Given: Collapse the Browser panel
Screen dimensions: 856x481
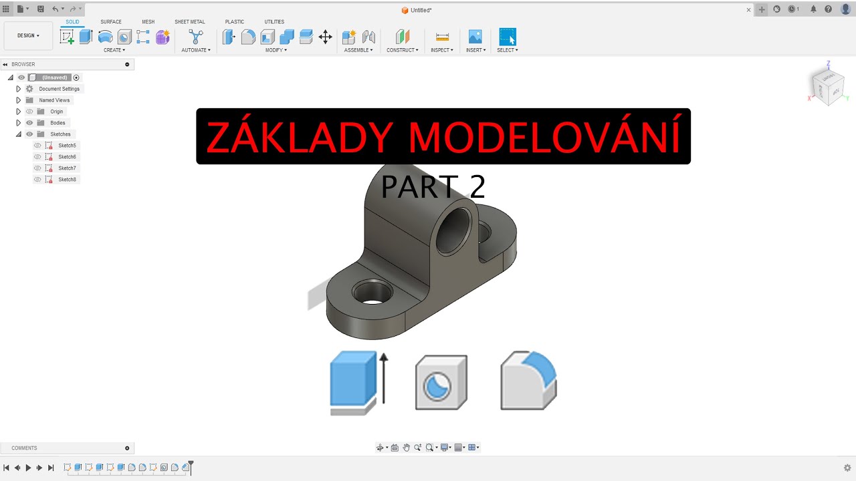Looking at the screenshot, I should click(5, 65).
